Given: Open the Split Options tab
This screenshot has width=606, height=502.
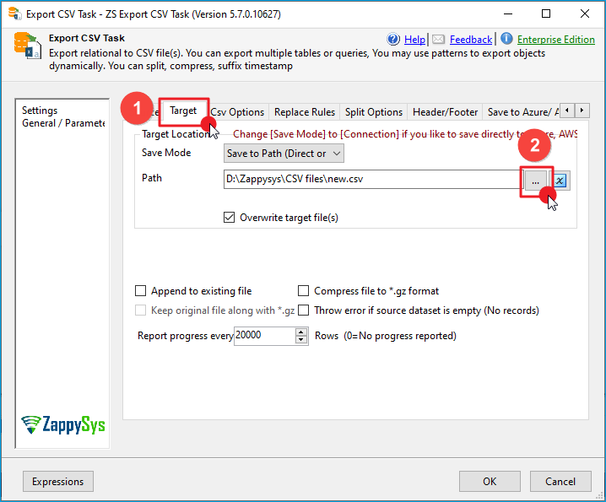Looking at the screenshot, I should click(373, 112).
